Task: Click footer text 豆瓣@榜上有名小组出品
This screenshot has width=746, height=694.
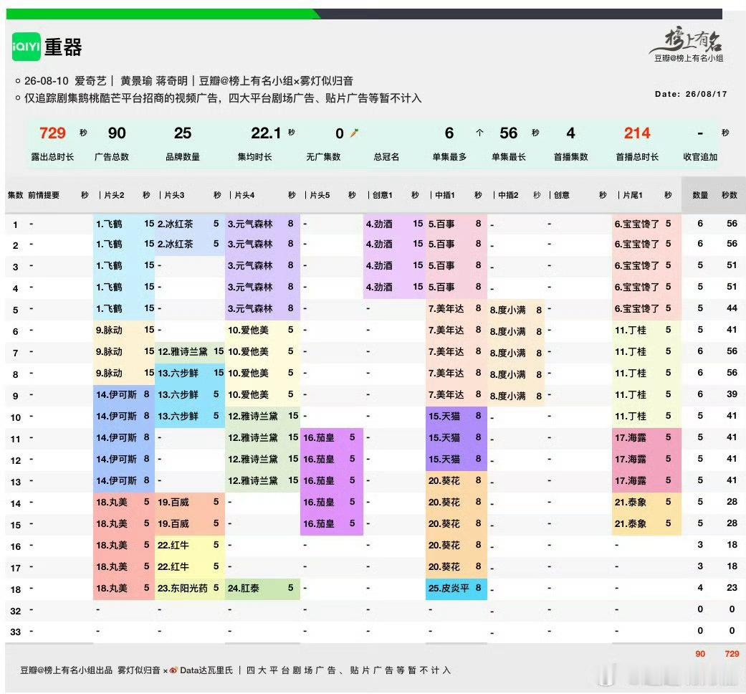Action: click(66, 670)
